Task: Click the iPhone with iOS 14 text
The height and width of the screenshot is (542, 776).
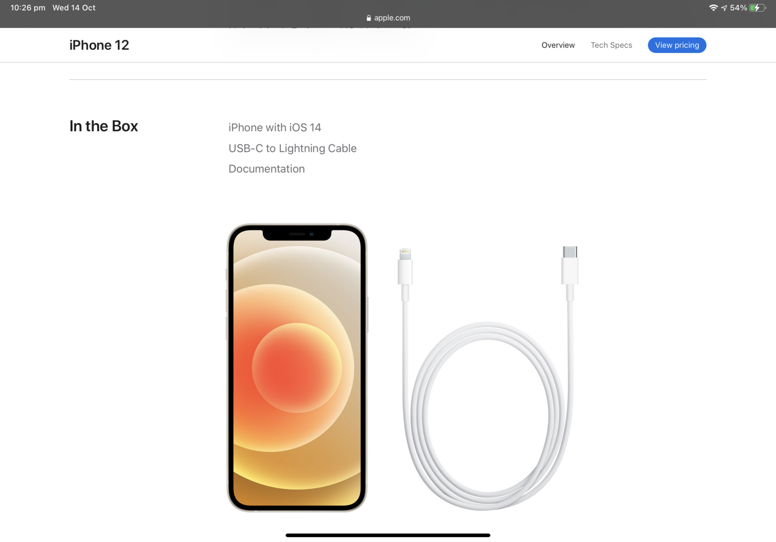Action: [275, 128]
